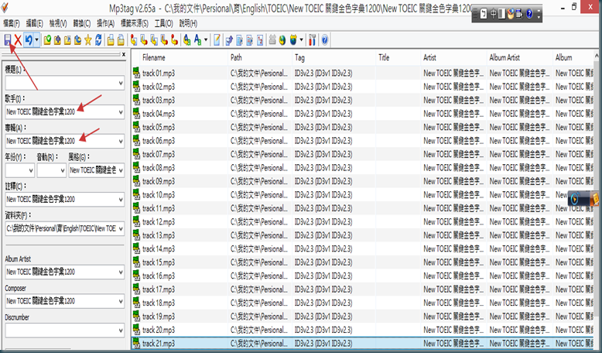Screen dimensions: 602x353
Task: Change directory using the folder-with-checkmark icon
Action: 47,39
